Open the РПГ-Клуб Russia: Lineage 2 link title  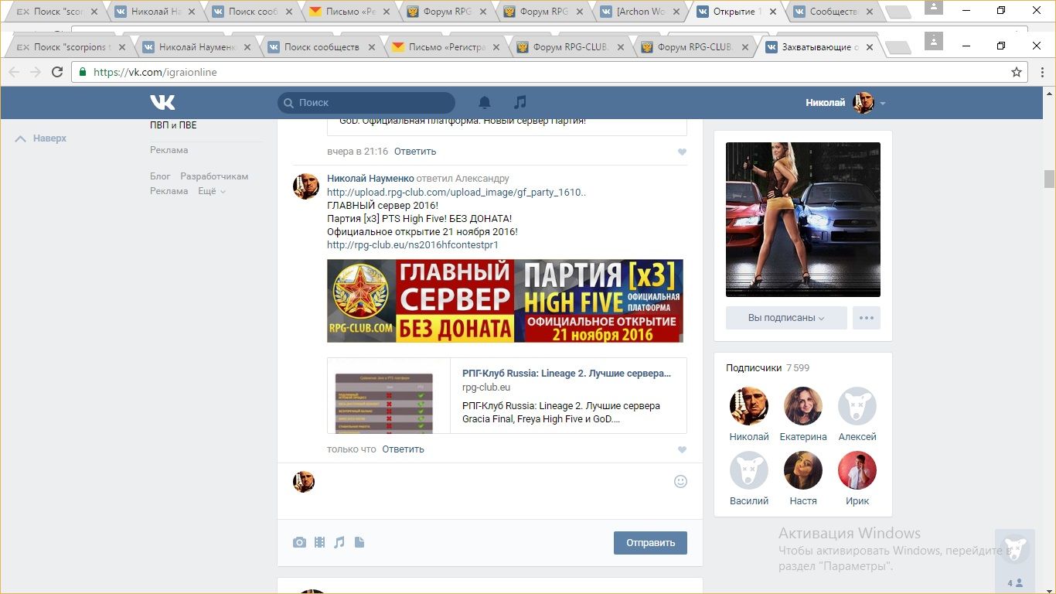click(x=567, y=374)
